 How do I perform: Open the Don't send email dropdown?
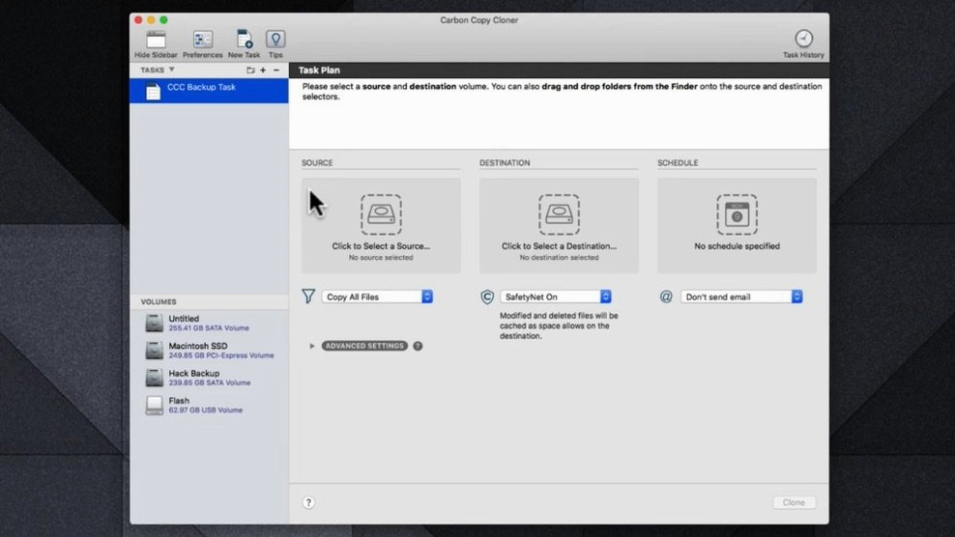741,297
